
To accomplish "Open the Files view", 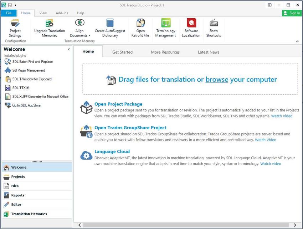I will coord(37,186).
